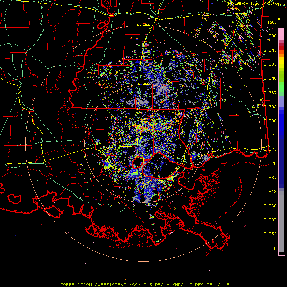Select the 1.000 value on the color scale
The width and height of the screenshot is (287, 287).
point(270,36)
